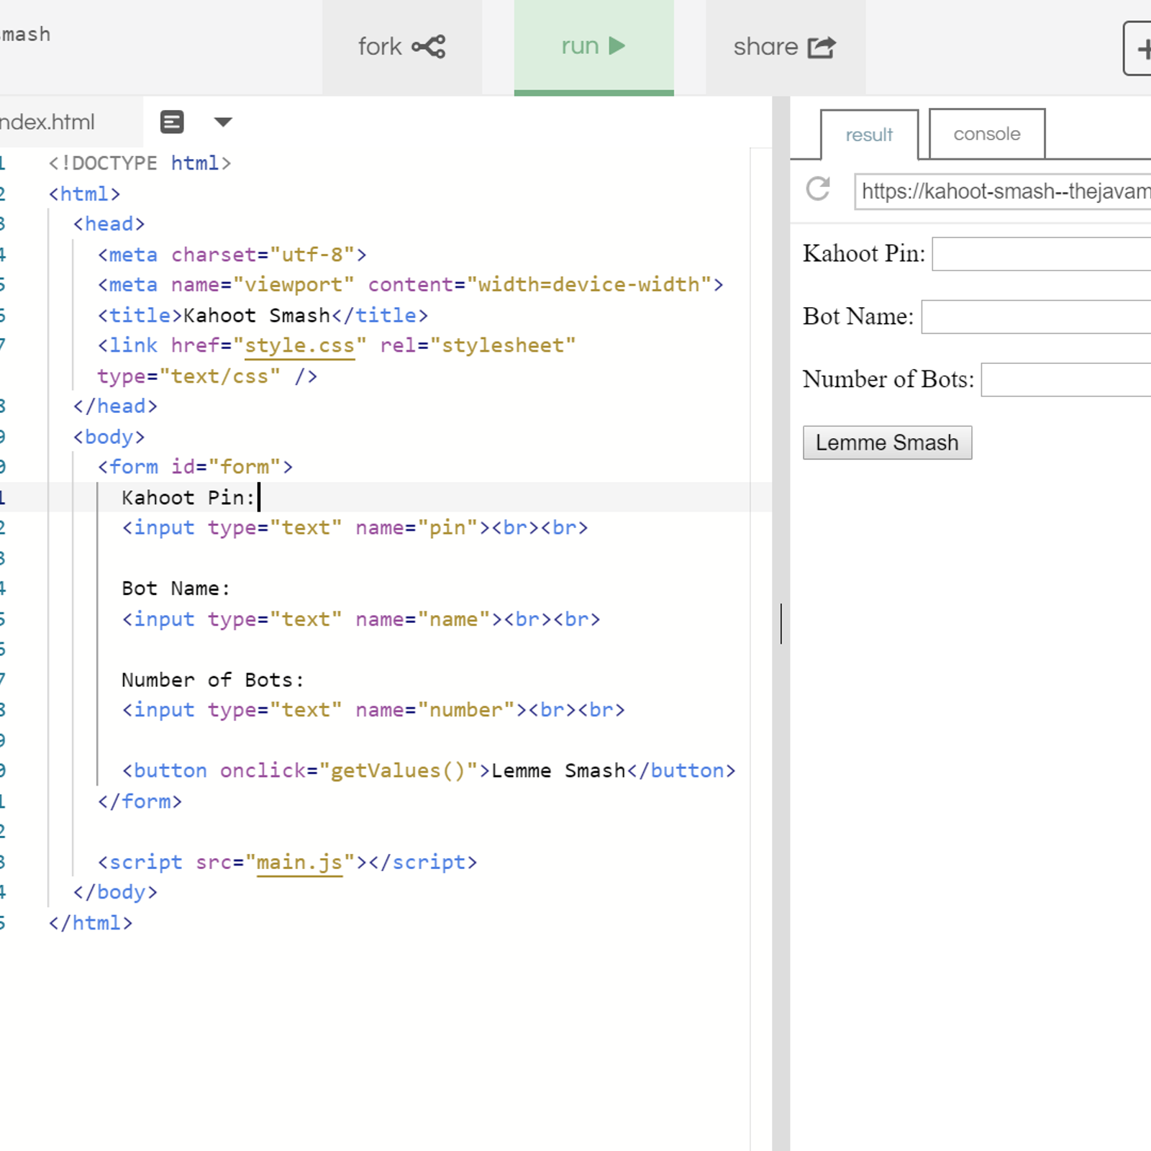Click the '</form>' closing tag line
1151x1151 pixels.
pyautogui.click(x=140, y=801)
